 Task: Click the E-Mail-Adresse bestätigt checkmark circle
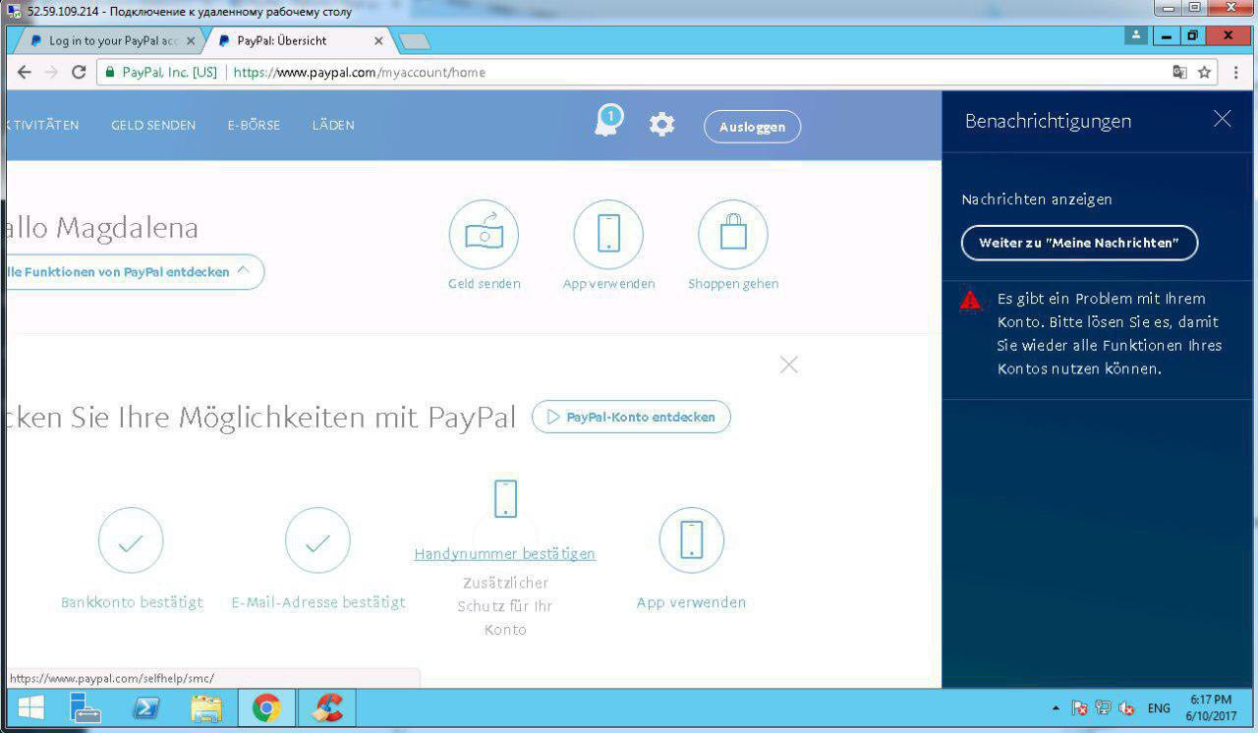coord(317,540)
